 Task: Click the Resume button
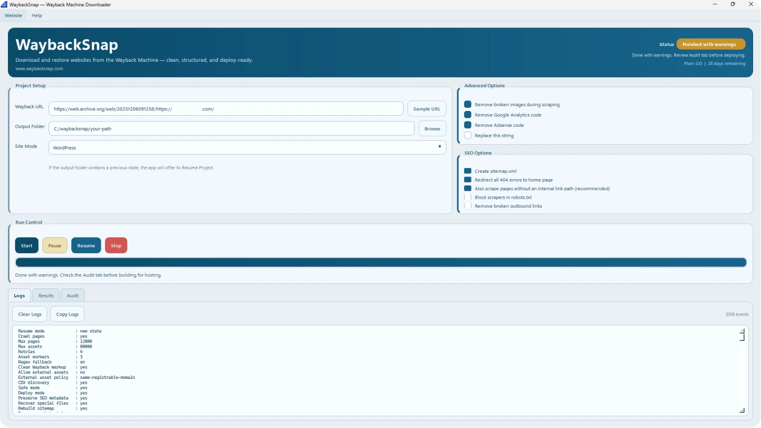[x=86, y=245]
